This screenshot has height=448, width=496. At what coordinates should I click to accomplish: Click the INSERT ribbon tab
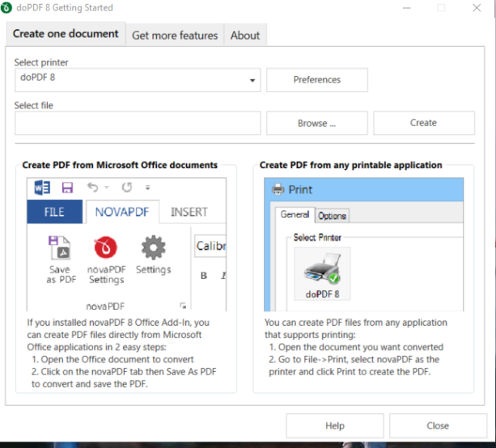point(189,212)
